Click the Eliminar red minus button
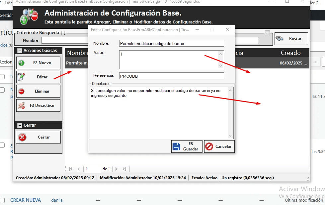Screen dimensions: 325x205 [x=38, y=91]
